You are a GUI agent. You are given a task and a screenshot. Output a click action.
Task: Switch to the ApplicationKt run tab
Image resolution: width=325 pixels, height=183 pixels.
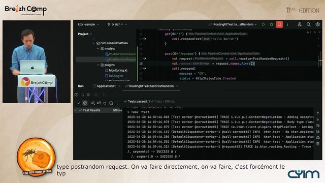(105, 86)
